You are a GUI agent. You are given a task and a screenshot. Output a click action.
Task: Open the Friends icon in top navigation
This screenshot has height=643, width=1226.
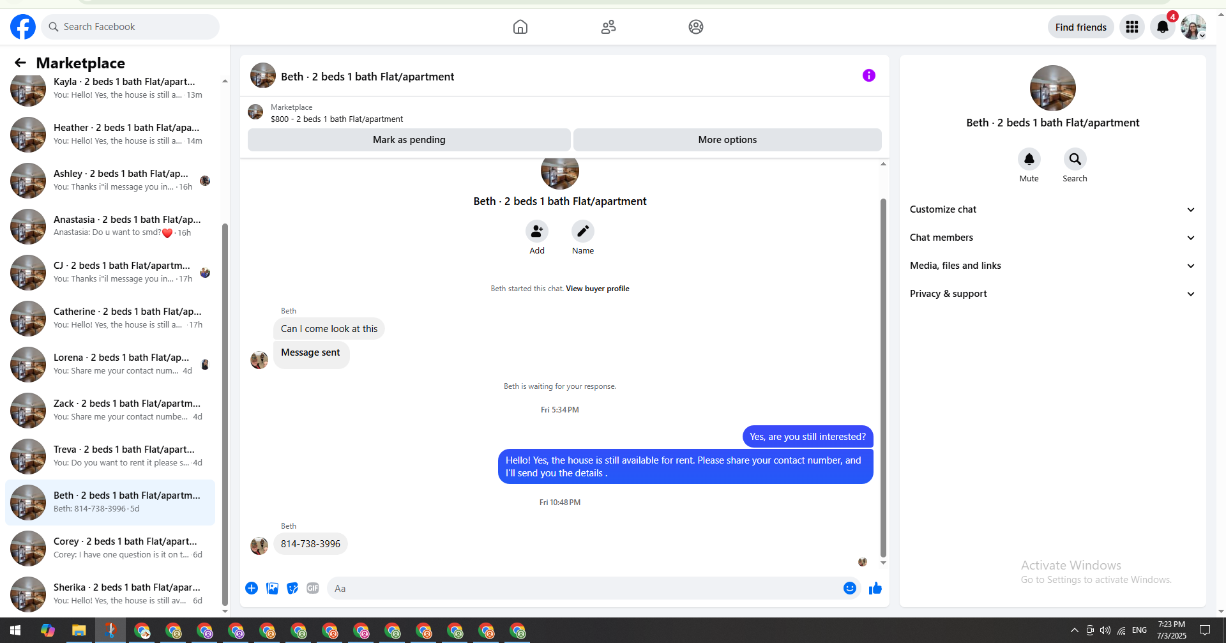(609, 27)
